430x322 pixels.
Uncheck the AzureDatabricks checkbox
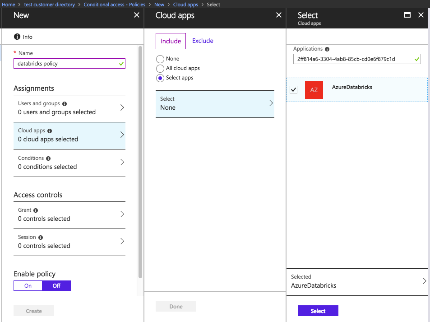(294, 90)
